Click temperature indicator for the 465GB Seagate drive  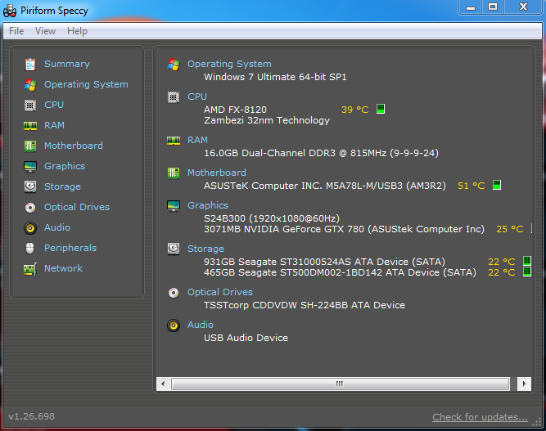pos(527,272)
